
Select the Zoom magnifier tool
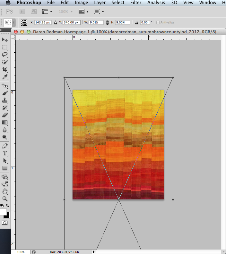tap(5, 198)
